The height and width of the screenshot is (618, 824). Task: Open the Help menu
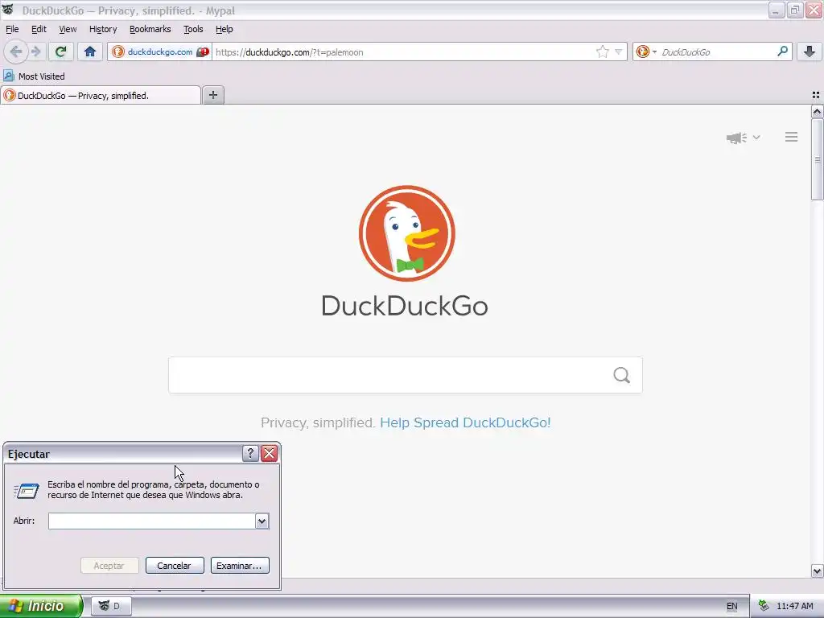pyautogui.click(x=224, y=29)
